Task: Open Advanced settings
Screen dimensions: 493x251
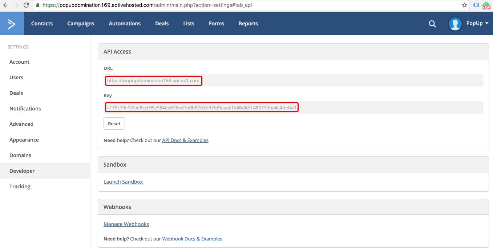Action: pyautogui.click(x=45, y=124)
